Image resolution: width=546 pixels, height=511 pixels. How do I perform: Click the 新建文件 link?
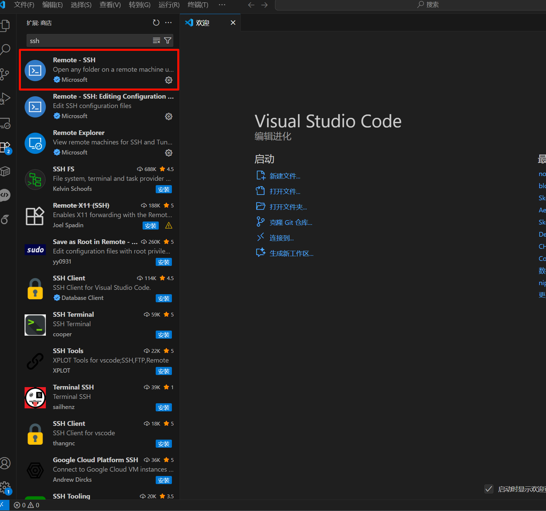pyautogui.click(x=285, y=176)
